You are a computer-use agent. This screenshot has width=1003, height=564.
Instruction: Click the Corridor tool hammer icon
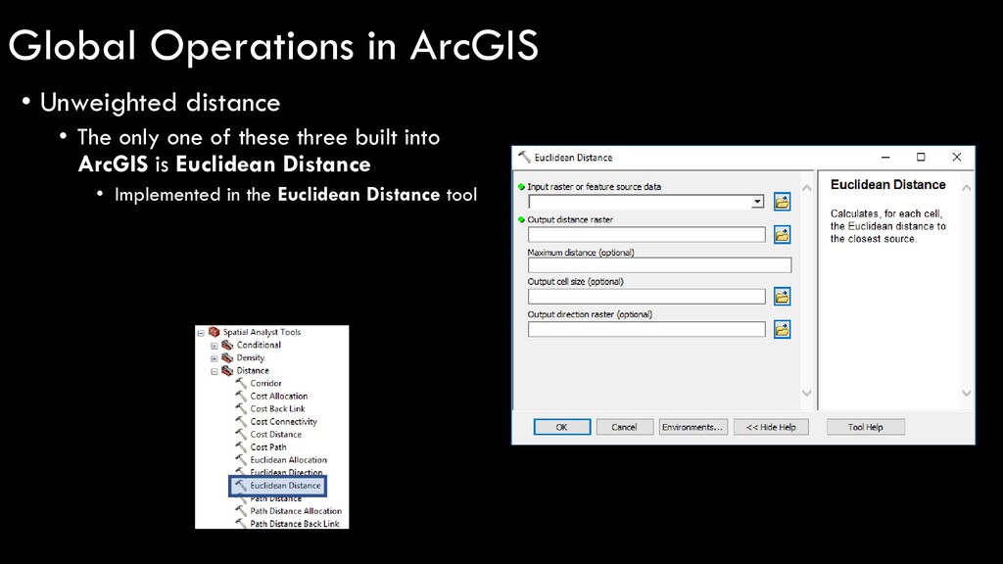[241, 383]
